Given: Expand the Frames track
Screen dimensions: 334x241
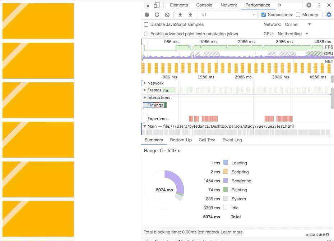Looking at the screenshot, I should point(145,90).
